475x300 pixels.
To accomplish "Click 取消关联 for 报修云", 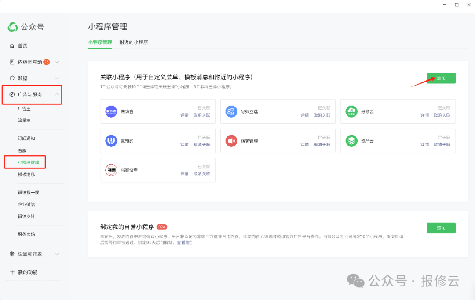I will (442, 115).
